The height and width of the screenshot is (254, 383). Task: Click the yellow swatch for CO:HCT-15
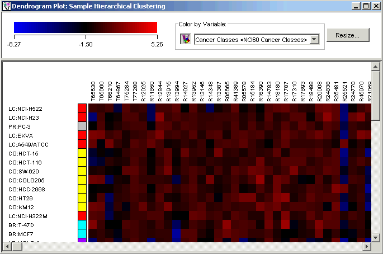(x=82, y=153)
